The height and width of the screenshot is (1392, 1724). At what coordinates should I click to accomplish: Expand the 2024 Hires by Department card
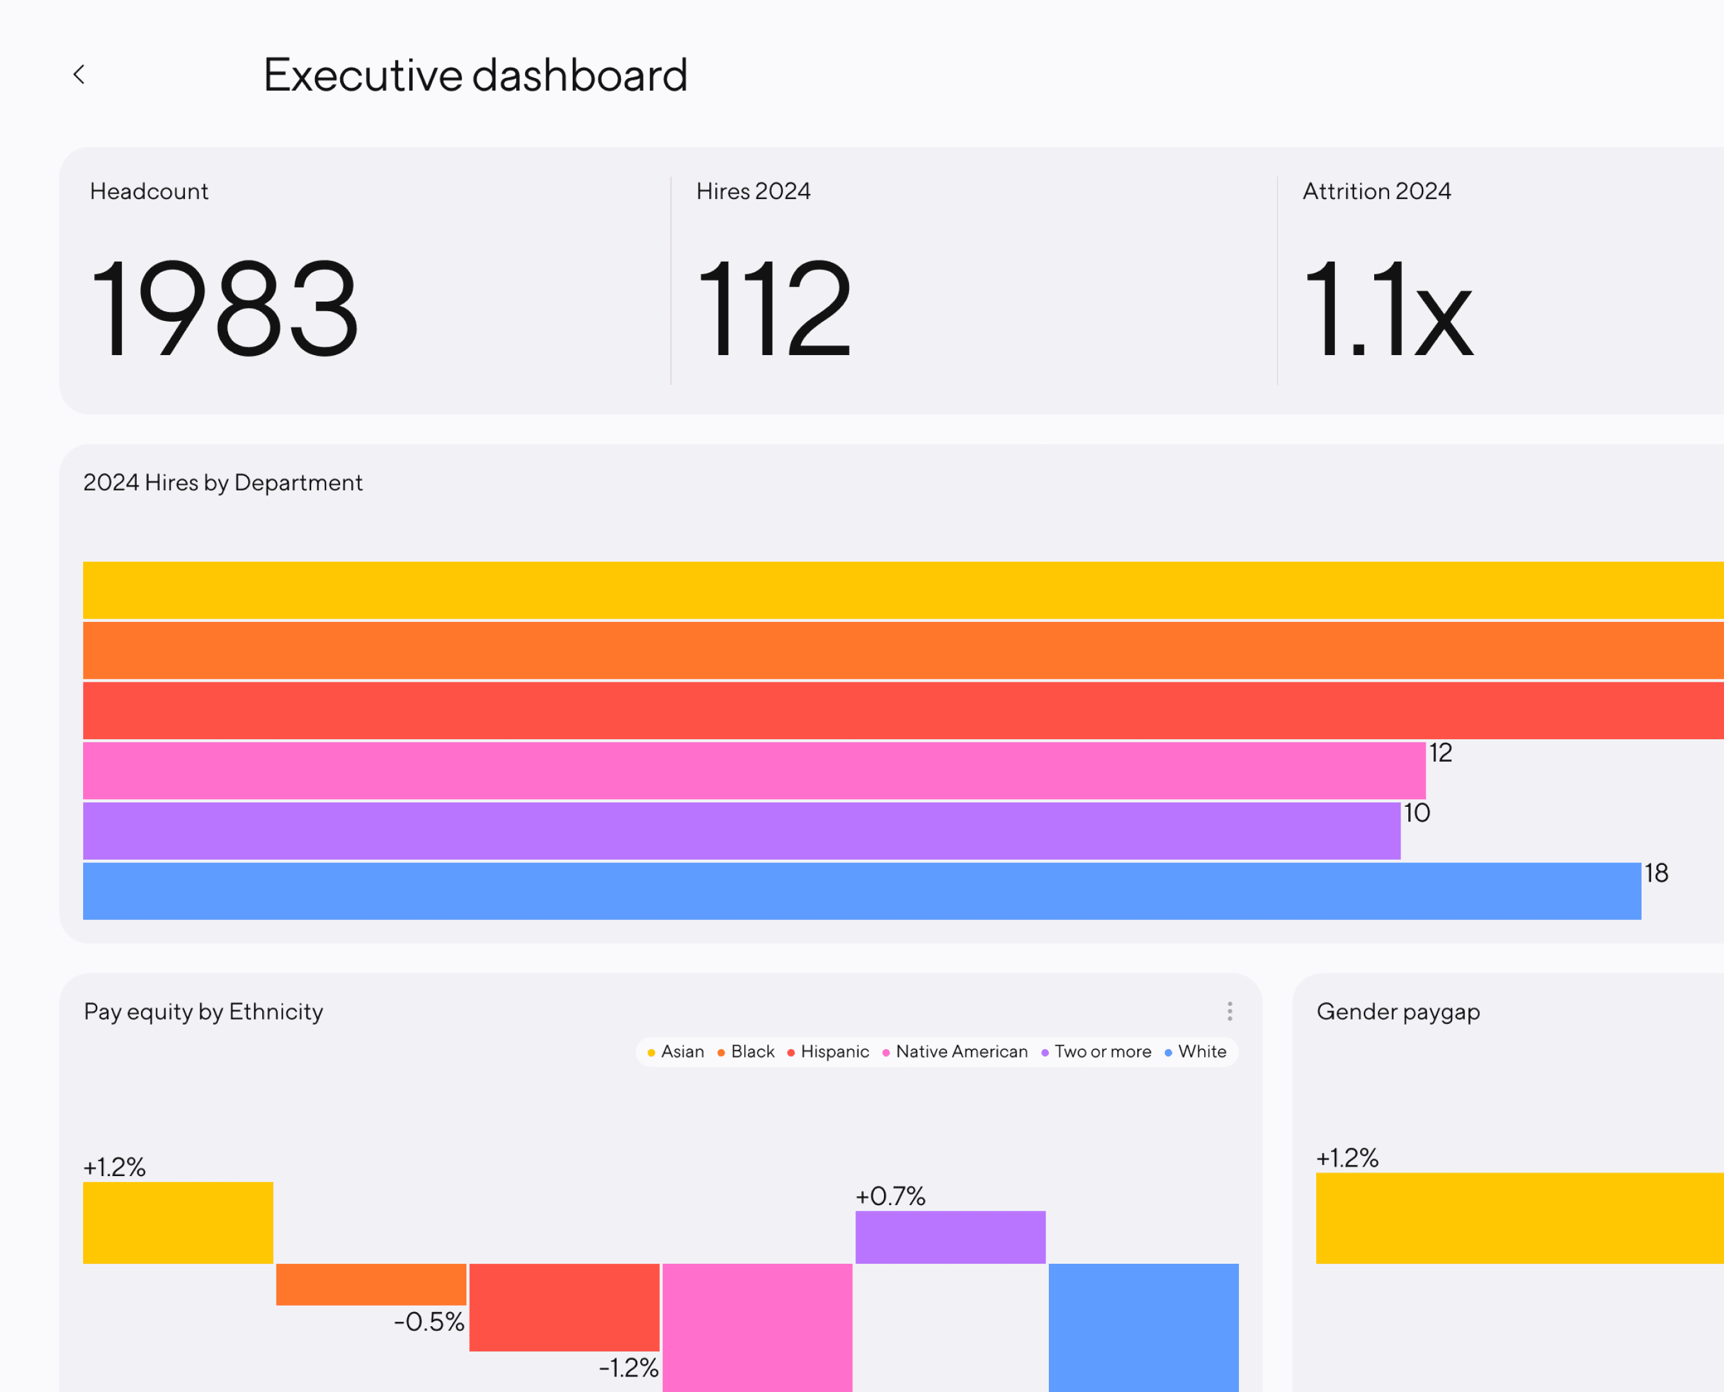click(223, 482)
